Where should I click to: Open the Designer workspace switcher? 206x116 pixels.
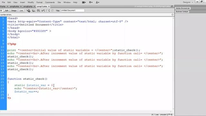188,2
